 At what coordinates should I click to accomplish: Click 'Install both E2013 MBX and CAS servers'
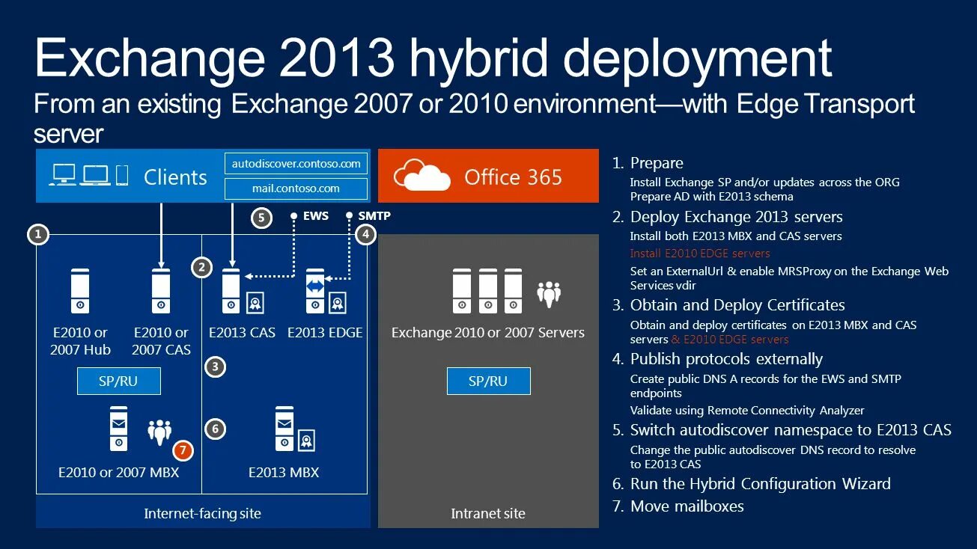(x=736, y=236)
